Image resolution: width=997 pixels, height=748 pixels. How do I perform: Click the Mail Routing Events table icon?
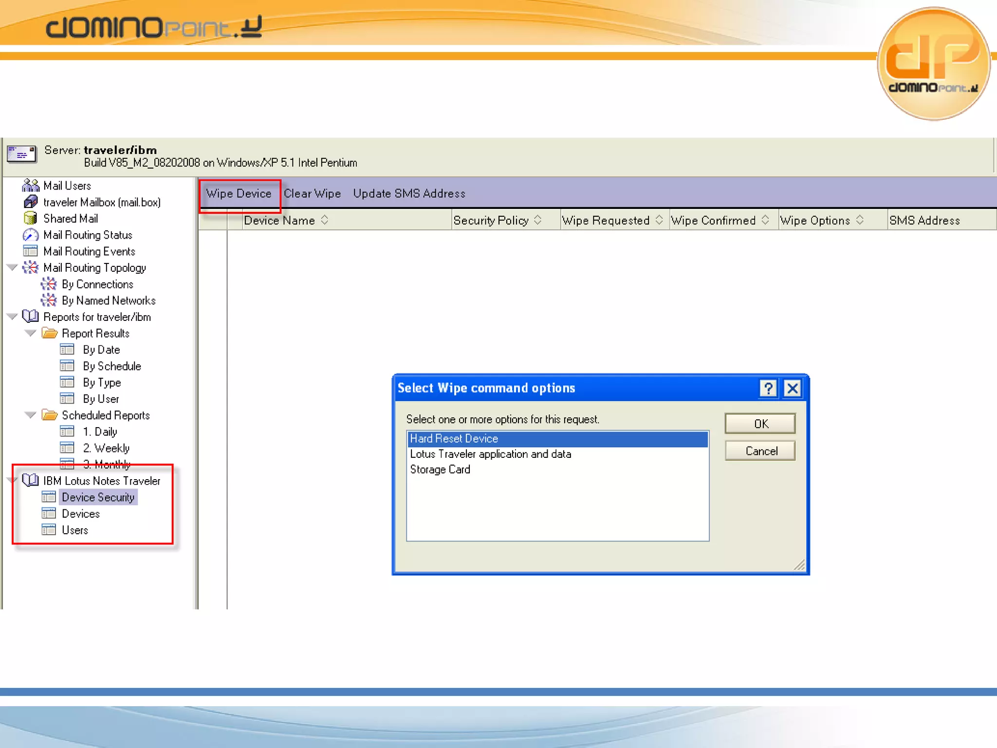(30, 251)
